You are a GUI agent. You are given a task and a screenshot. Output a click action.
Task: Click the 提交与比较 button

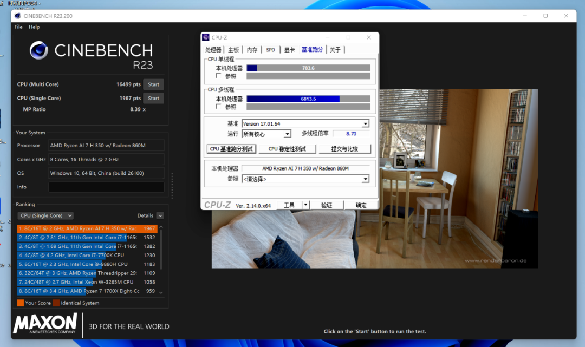pos(344,149)
